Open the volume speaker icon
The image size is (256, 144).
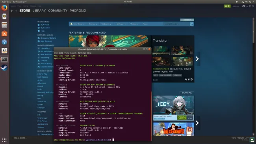247,2
